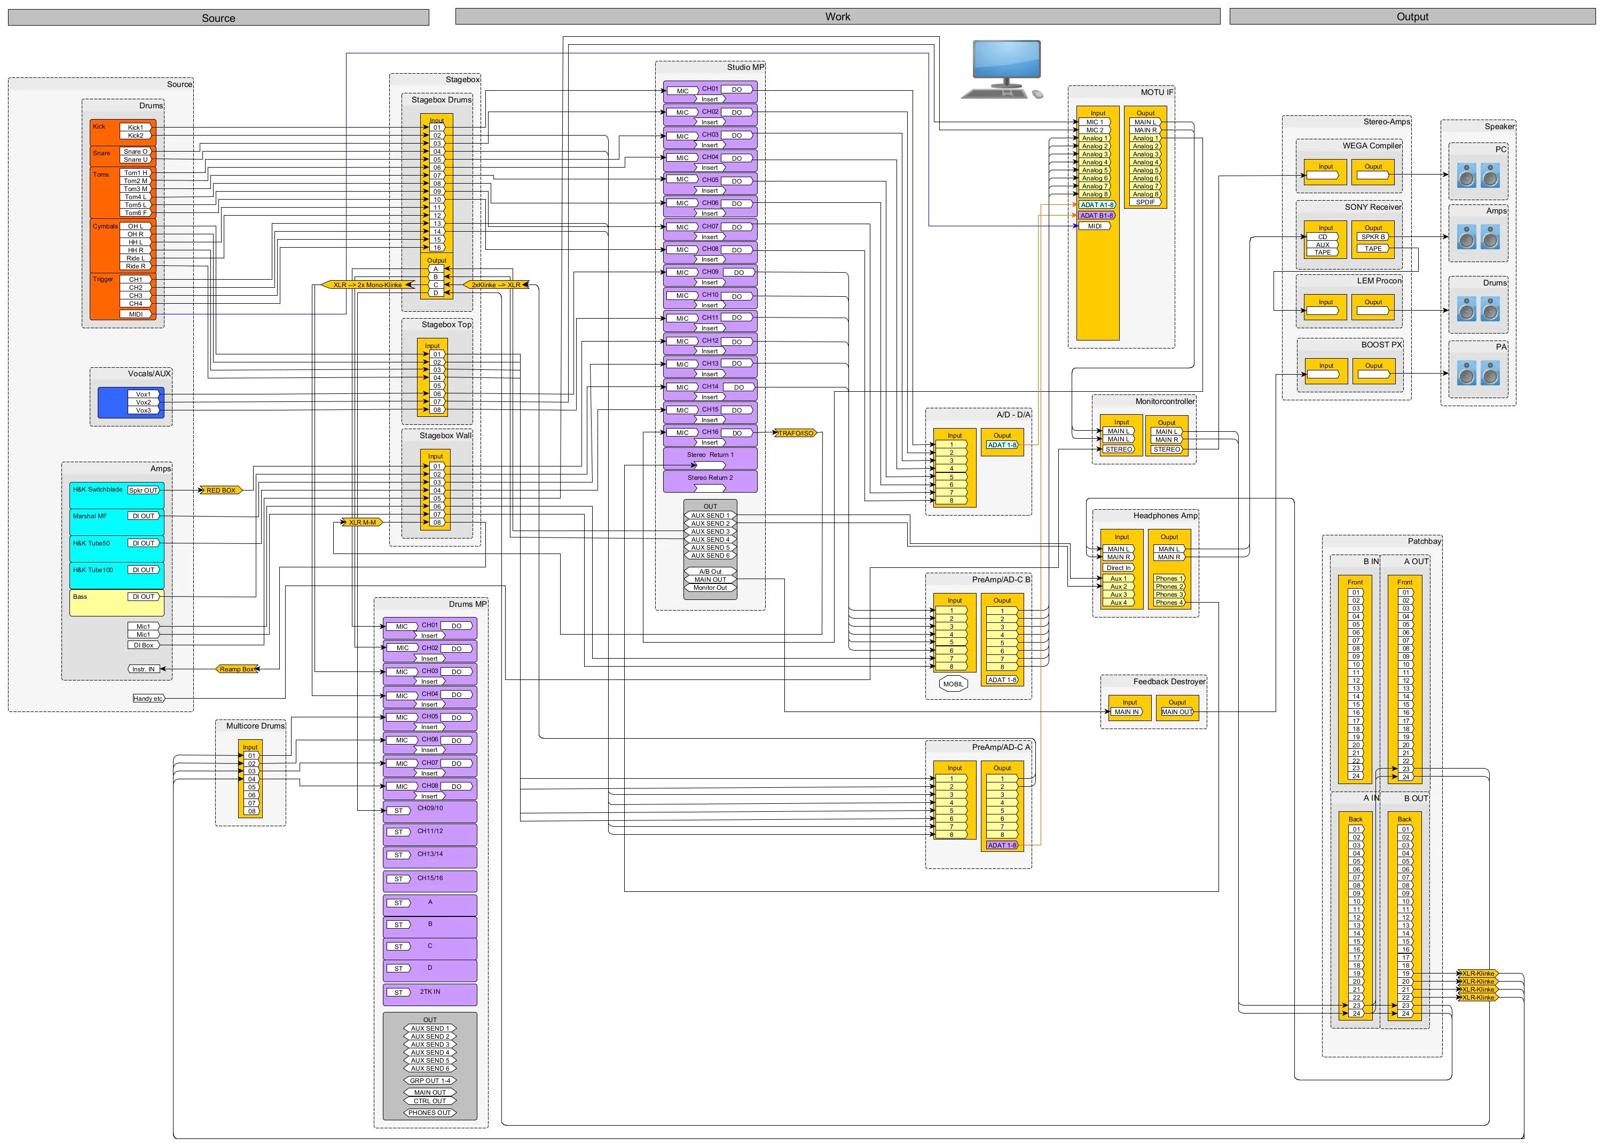The image size is (1604, 1147).
Task: Select ADAT B1-8 input on MOTU IF
Action: tap(1096, 216)
